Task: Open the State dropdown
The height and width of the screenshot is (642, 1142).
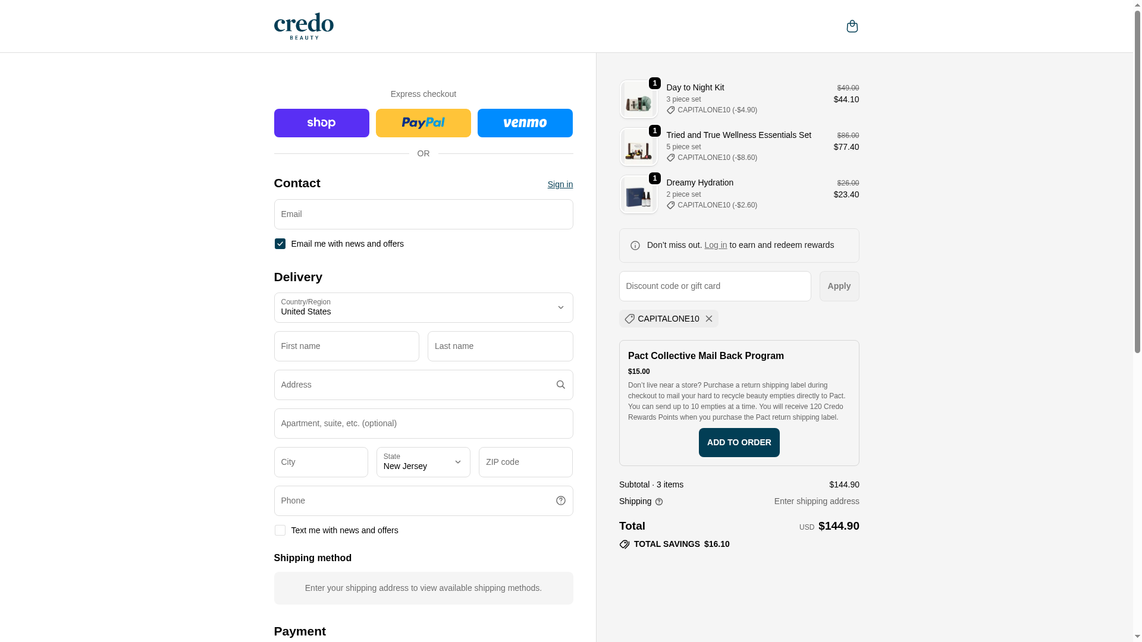Action: [x=423, y=462]
